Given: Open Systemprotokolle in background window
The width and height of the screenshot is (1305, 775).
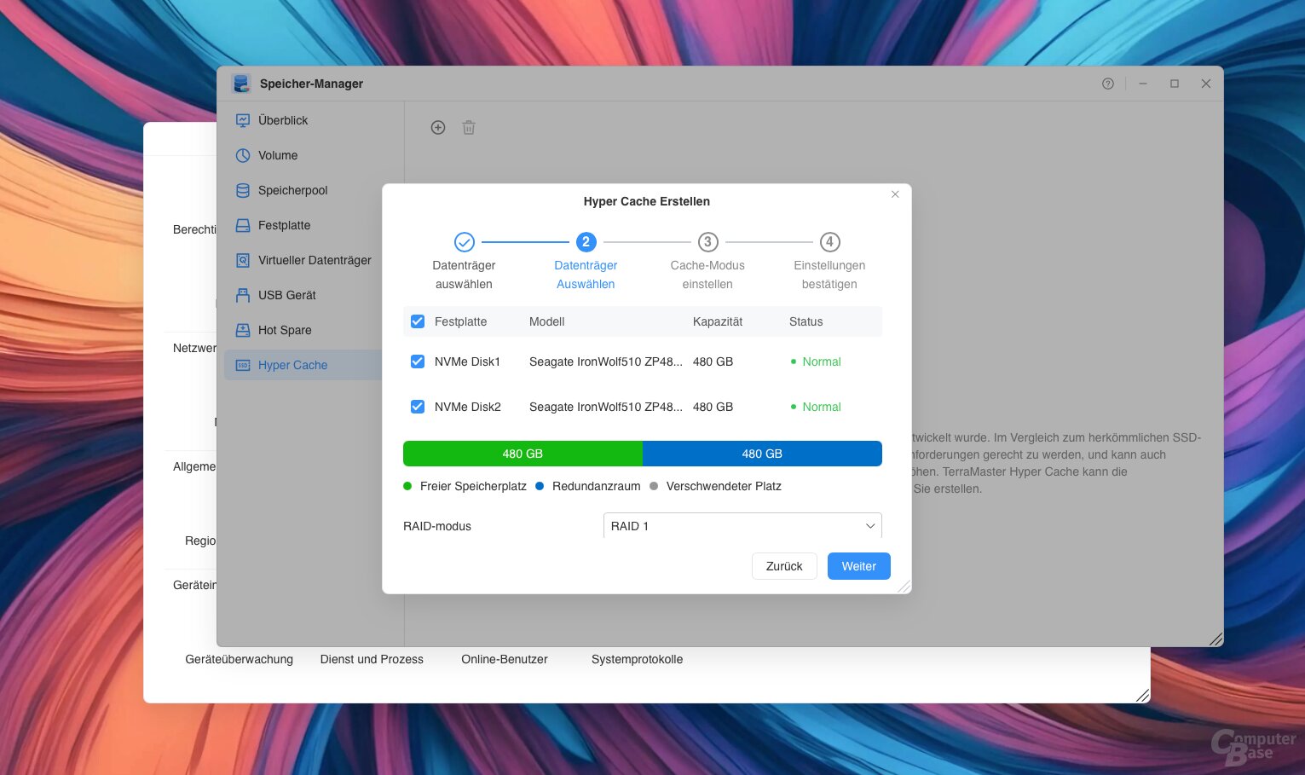Looking at the screenshot, I should (x=638, y=659).
